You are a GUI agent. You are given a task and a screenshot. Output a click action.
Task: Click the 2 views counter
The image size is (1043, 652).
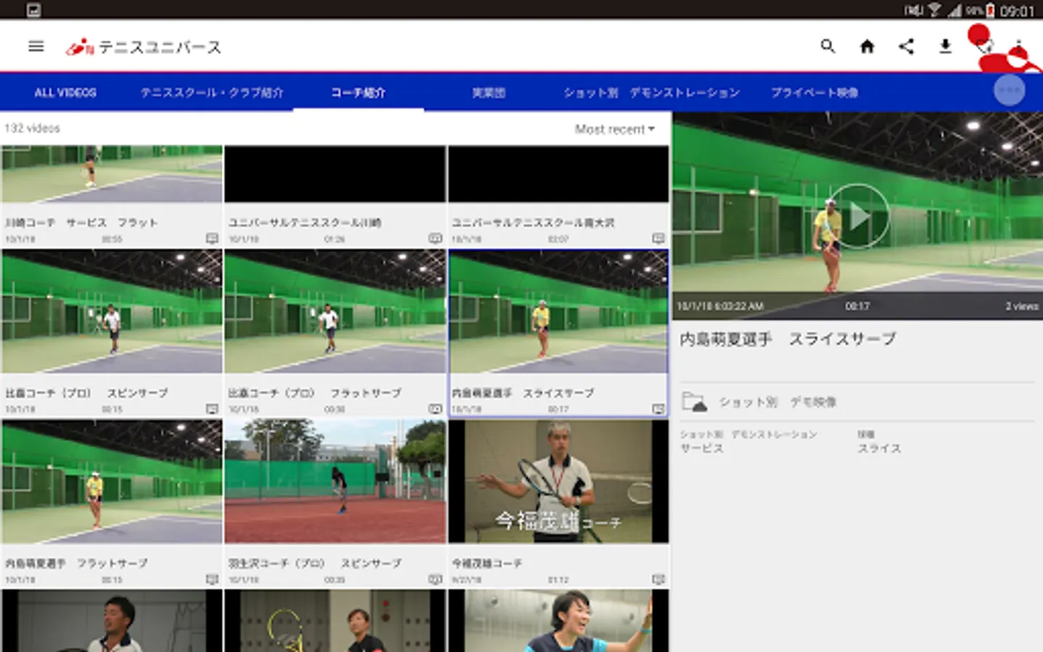point(1021,306)
